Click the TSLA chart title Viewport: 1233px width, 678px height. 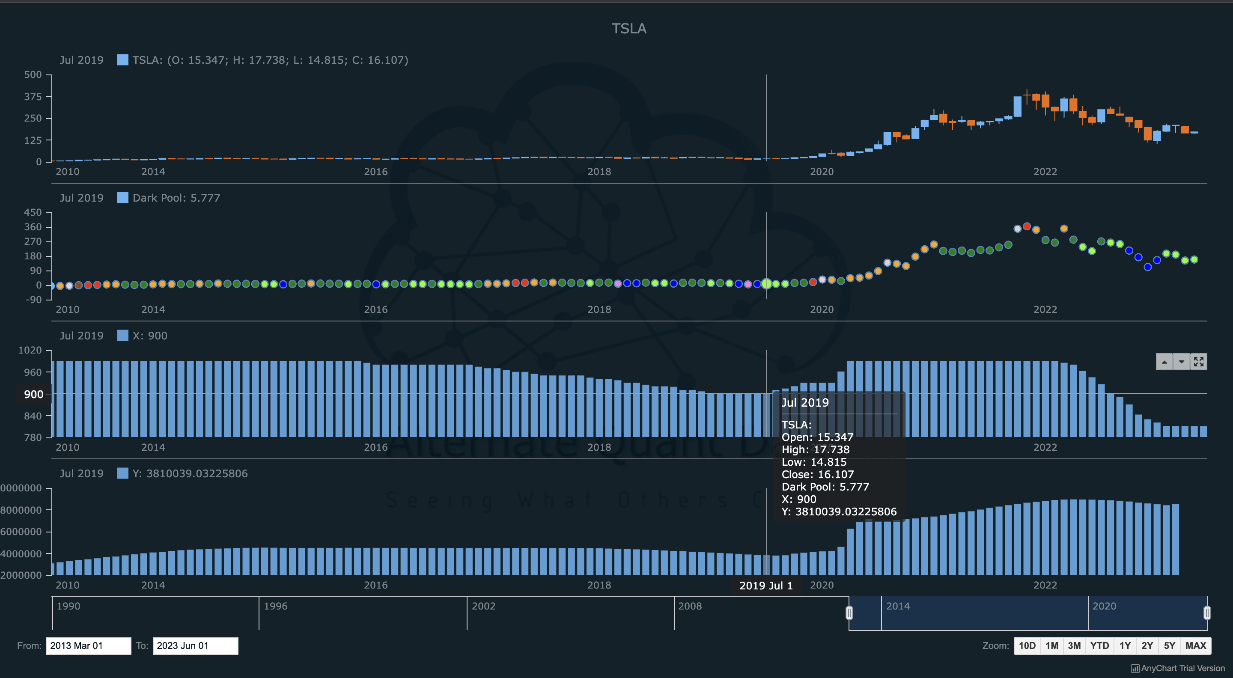click(x=629, y=29)
